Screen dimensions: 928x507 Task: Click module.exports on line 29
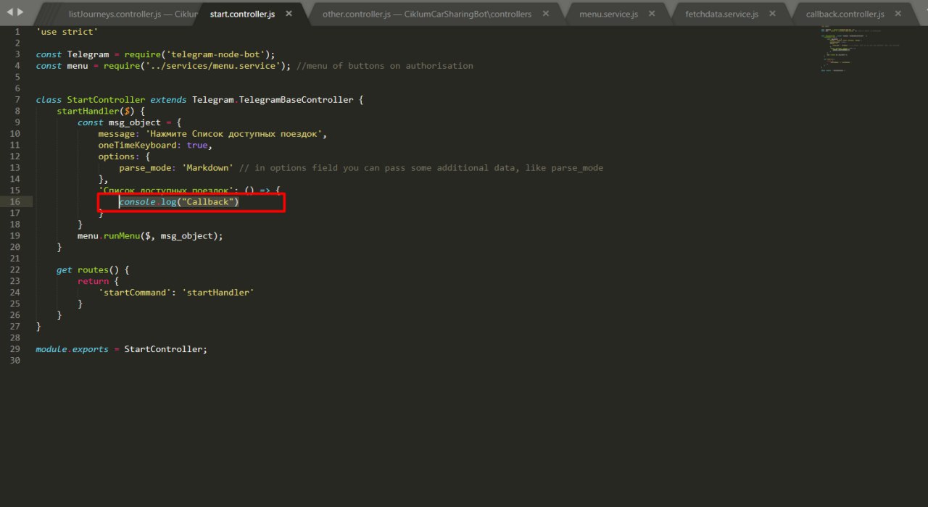72,349
